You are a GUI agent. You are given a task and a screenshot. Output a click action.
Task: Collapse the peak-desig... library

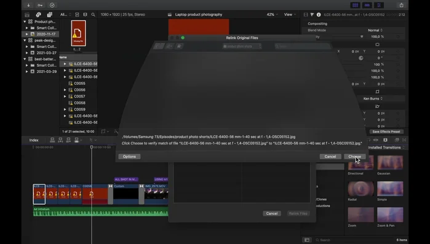[x=25, y=40]
